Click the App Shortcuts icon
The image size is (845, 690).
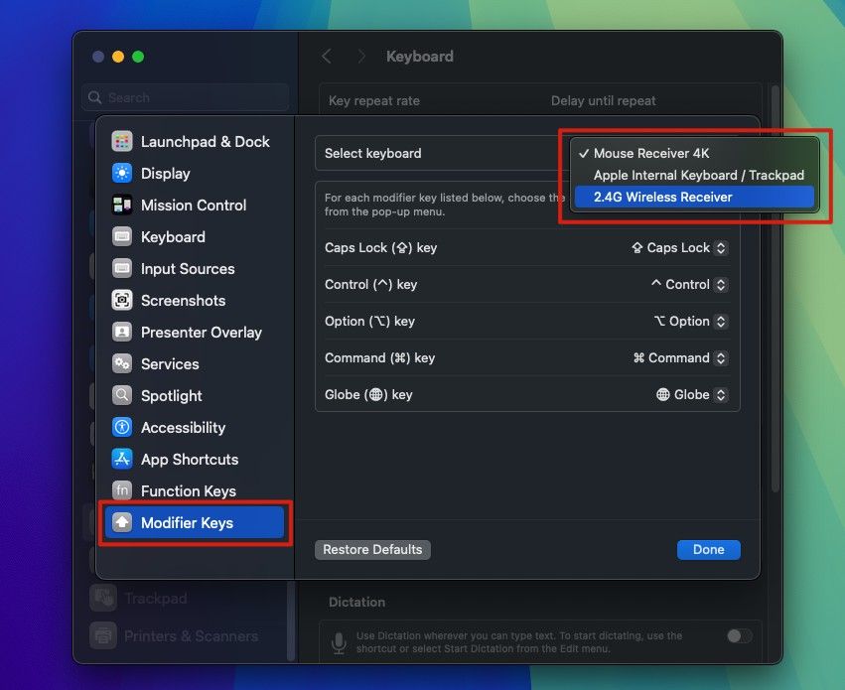(x=122, y=460)
